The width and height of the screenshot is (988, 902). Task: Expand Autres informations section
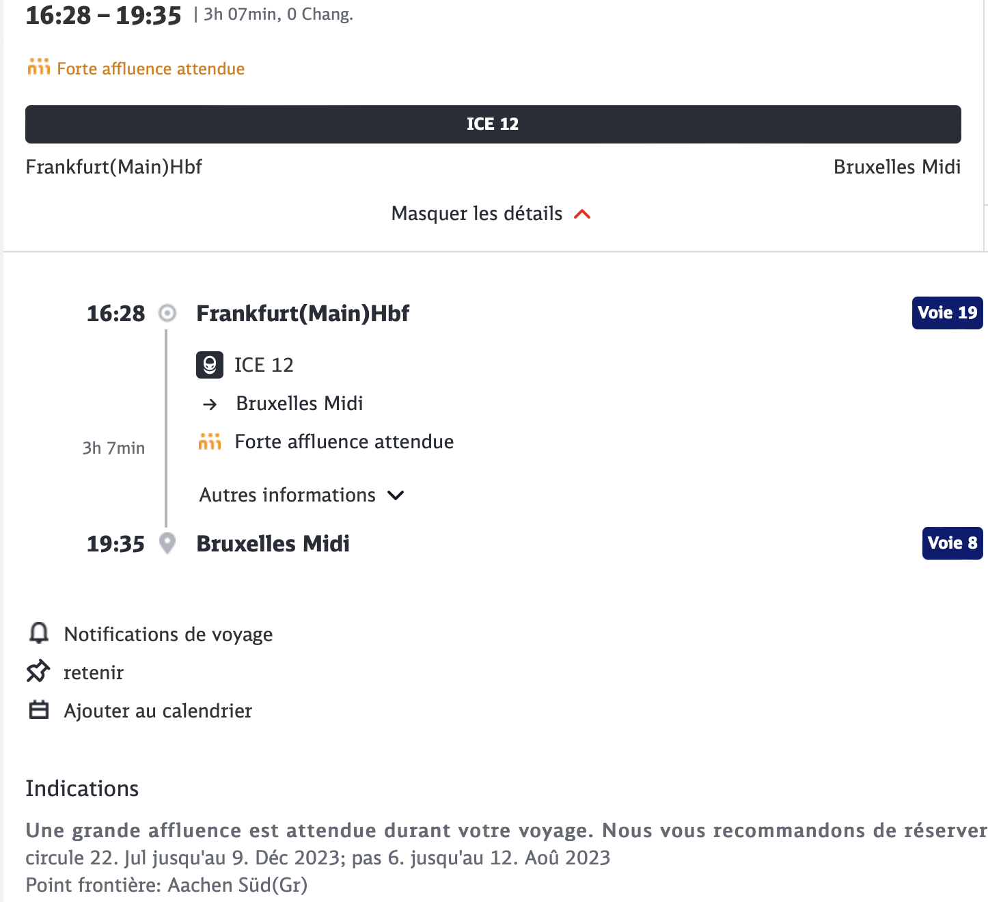[x=301, y=495]
